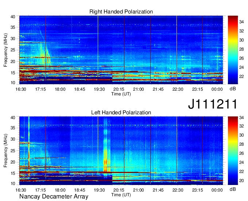Click the 15 MHz tick of Right Handed plot
The image size is (248, 201).
pyautogui.click(x=13, y=73)
